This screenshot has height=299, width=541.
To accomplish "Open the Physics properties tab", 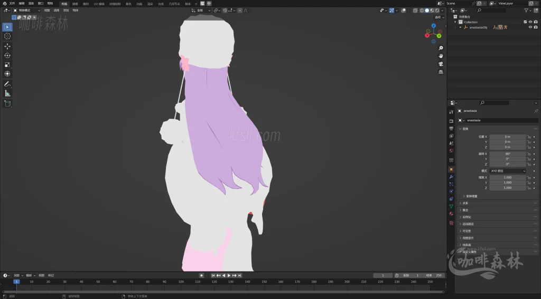I will pos(451,191).
